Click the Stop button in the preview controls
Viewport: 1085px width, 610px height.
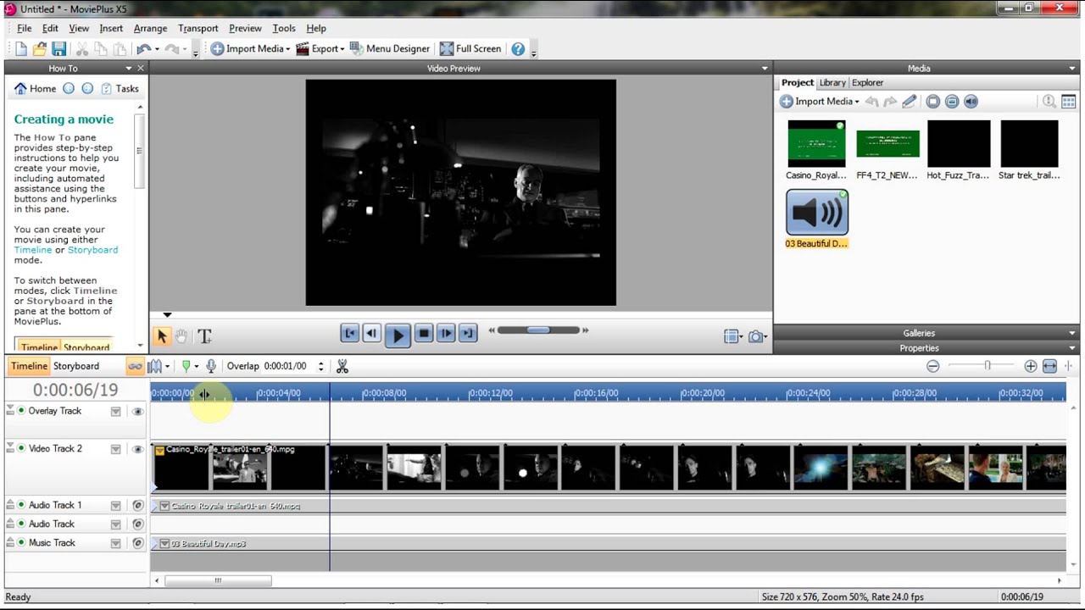pyautogui.click(x=424, y=334)
